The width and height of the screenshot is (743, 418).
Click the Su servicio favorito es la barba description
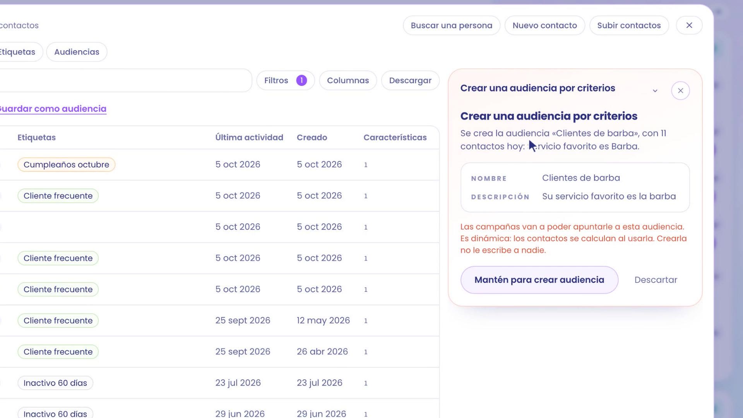pos(609,196)
